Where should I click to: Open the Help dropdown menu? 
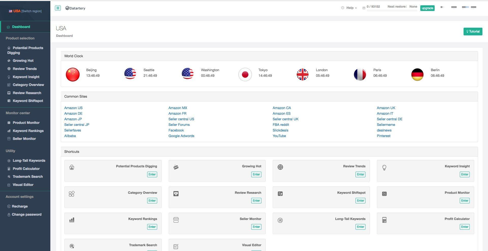[x=349, y=8]
